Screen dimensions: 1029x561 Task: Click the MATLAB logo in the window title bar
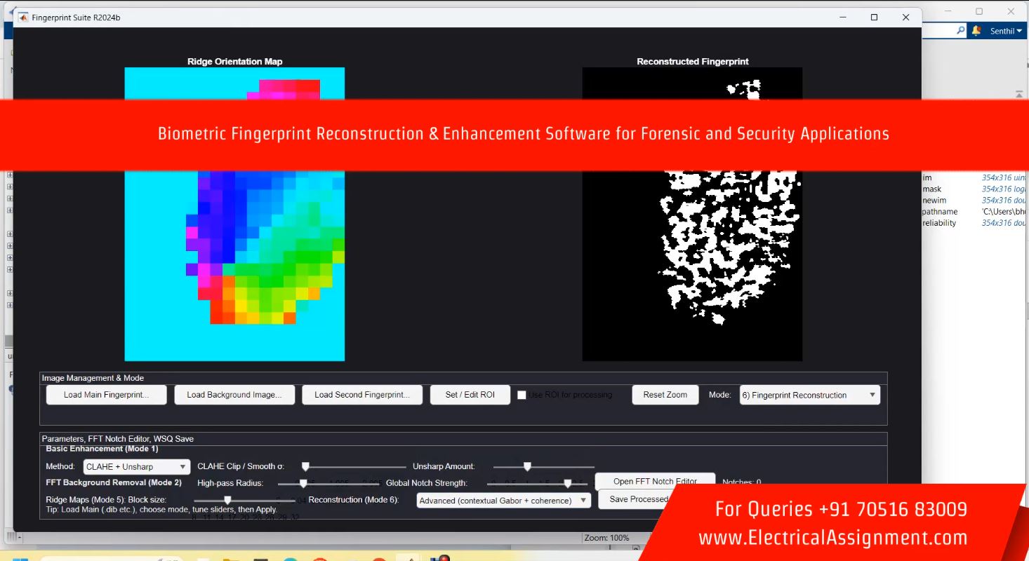(23, 18)
